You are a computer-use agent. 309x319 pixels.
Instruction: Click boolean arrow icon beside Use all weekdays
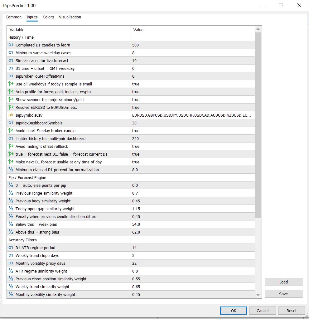point(11,84)
